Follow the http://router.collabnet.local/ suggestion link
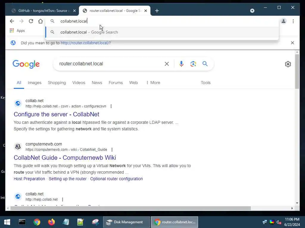Viewport: 305px width, 228px height. click(x=85, y=43)
